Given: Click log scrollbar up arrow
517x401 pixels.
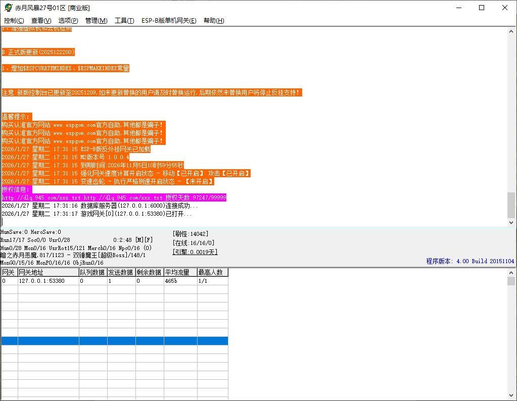Looking at the screenshot, I should point(511,30).
